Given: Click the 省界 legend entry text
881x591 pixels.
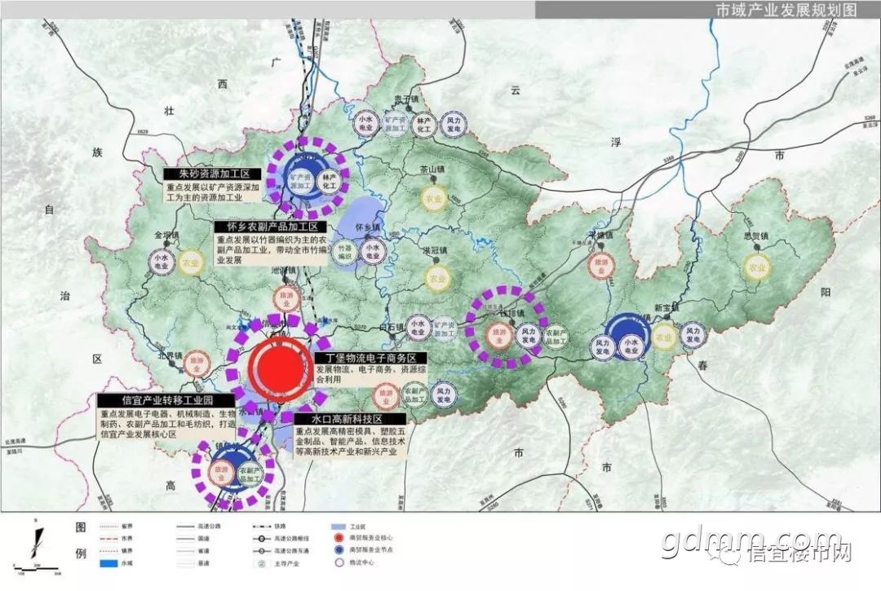Looking at the screenshot, I should click(127, 527).
